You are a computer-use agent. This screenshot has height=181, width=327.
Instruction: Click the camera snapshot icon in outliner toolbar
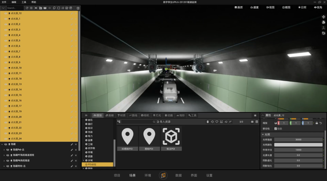click(41, 8)
